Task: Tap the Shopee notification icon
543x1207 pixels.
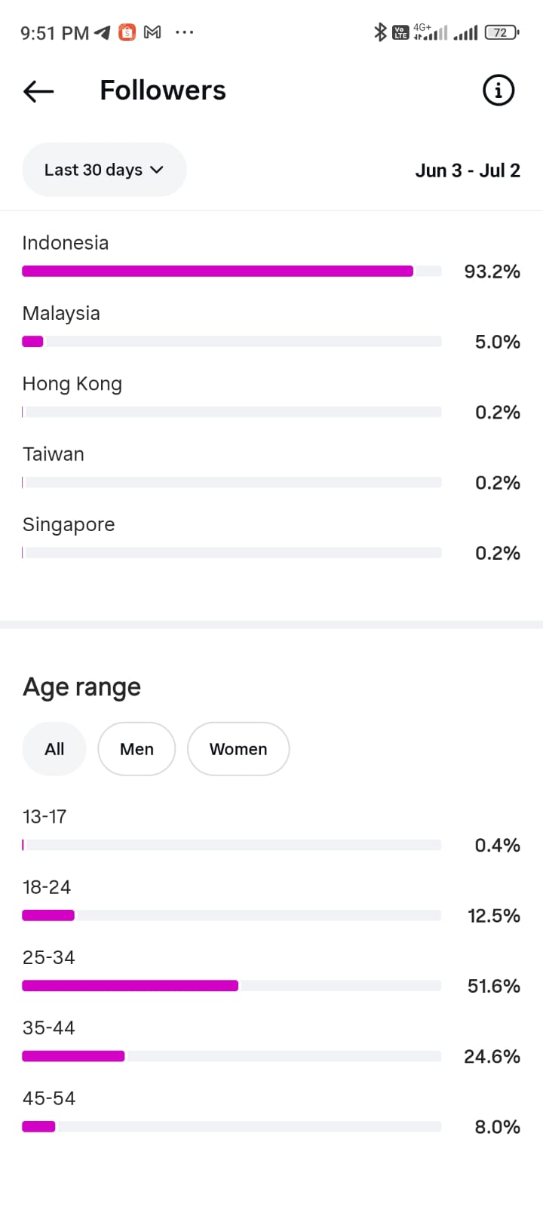Action: coord(127,32)
